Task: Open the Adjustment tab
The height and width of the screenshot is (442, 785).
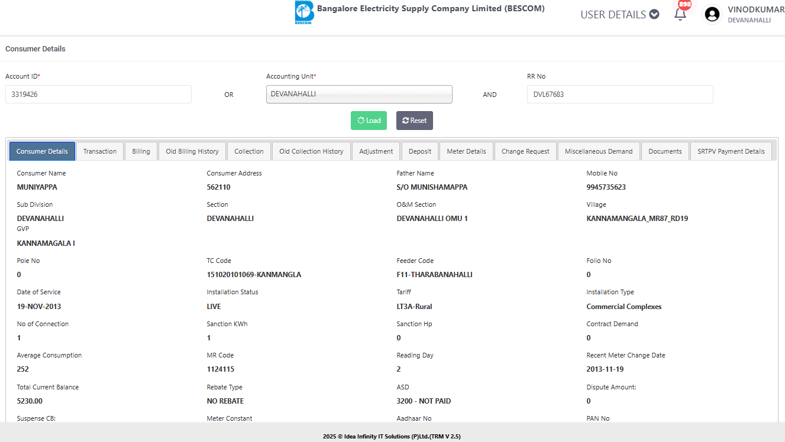Action: point(376,151)
